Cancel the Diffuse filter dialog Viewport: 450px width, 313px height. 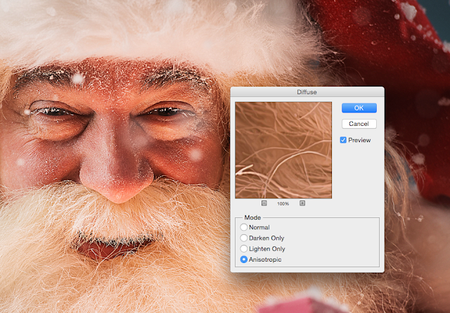click(x=359, y=124)
